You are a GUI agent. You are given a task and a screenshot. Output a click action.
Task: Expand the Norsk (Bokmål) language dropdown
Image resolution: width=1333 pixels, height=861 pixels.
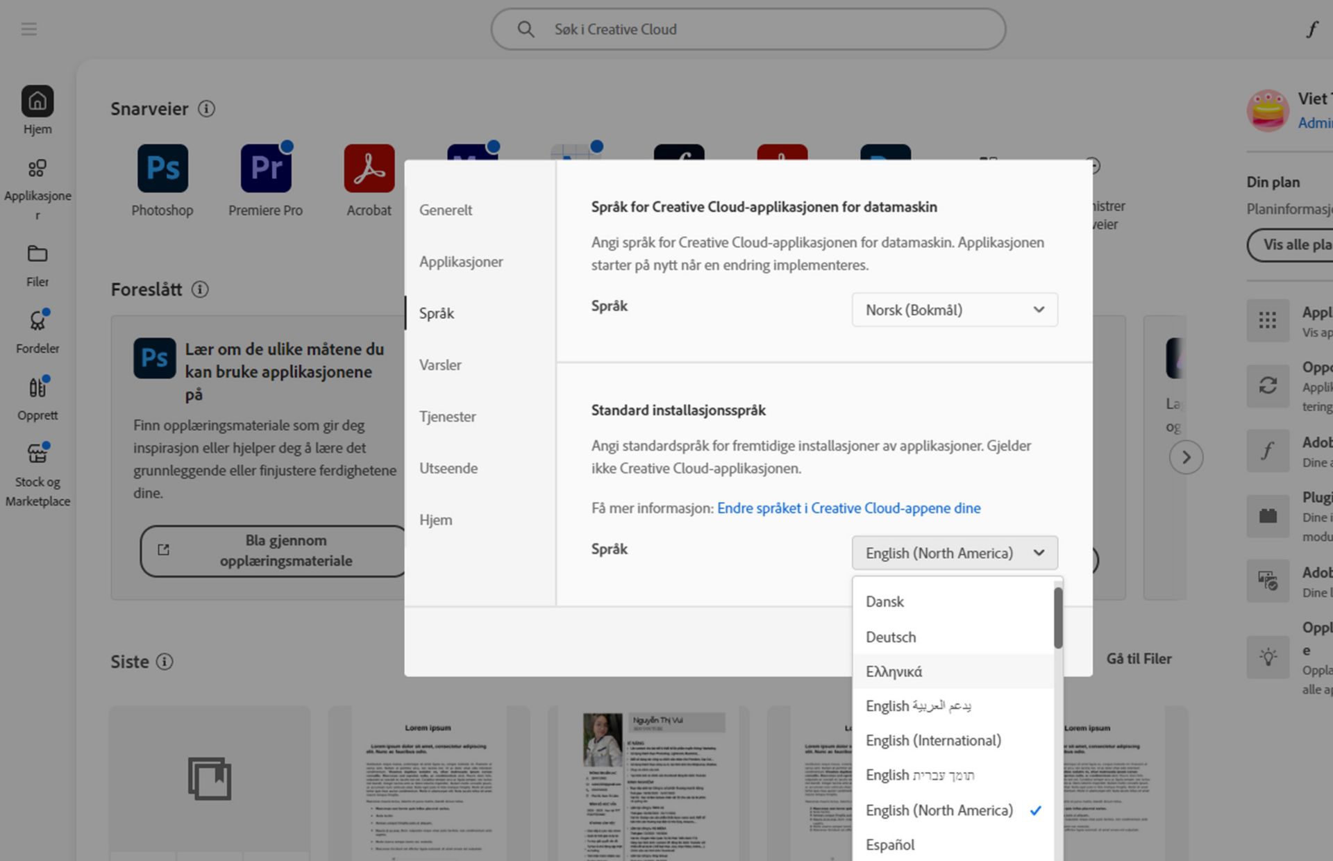click(955, 310)
